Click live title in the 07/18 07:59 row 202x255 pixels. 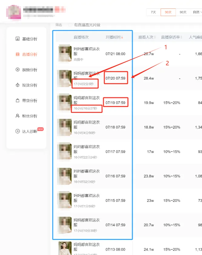(x=87, y=125)
